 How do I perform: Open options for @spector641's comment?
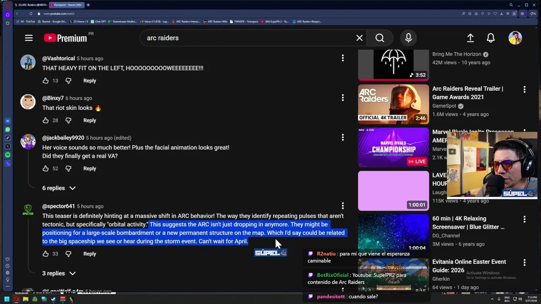pyautogui.click(x=343, y=206)
